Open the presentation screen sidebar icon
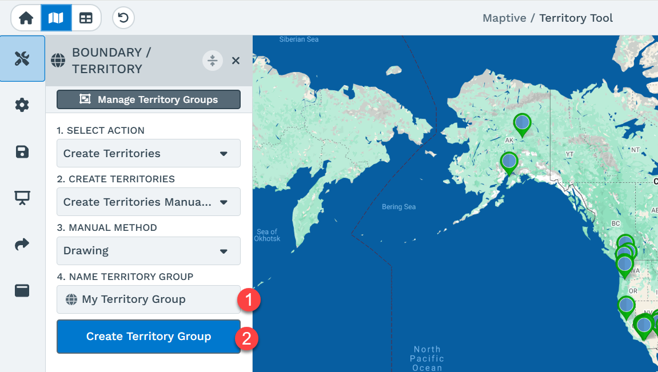The width and height of the screenshot is (658, 372). pyautogui.click(x=22, y=198)
